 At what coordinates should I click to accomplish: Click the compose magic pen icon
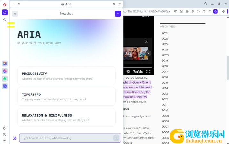click(x=15, y=138)
